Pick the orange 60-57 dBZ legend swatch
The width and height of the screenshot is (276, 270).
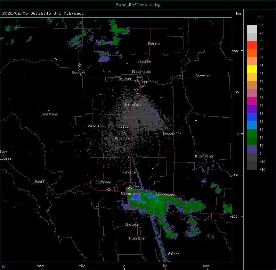click(252, 53)
